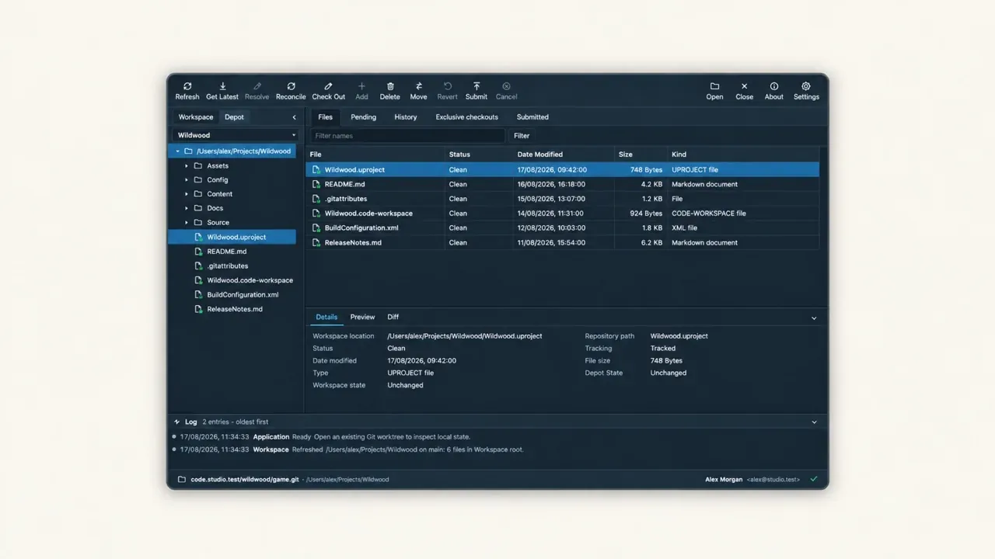This screenshot has height=559, width=995.
Task: Select Wildwood.code-workspace in the sidebar tree
Action: click(232, 280)
